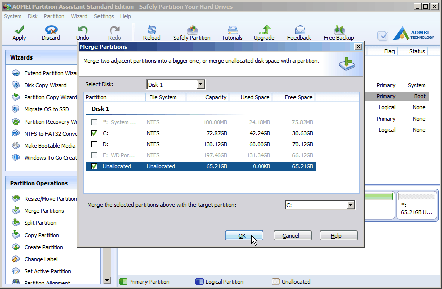
Task: Close the Merge Partitions dialog
Action: [358, 47]
